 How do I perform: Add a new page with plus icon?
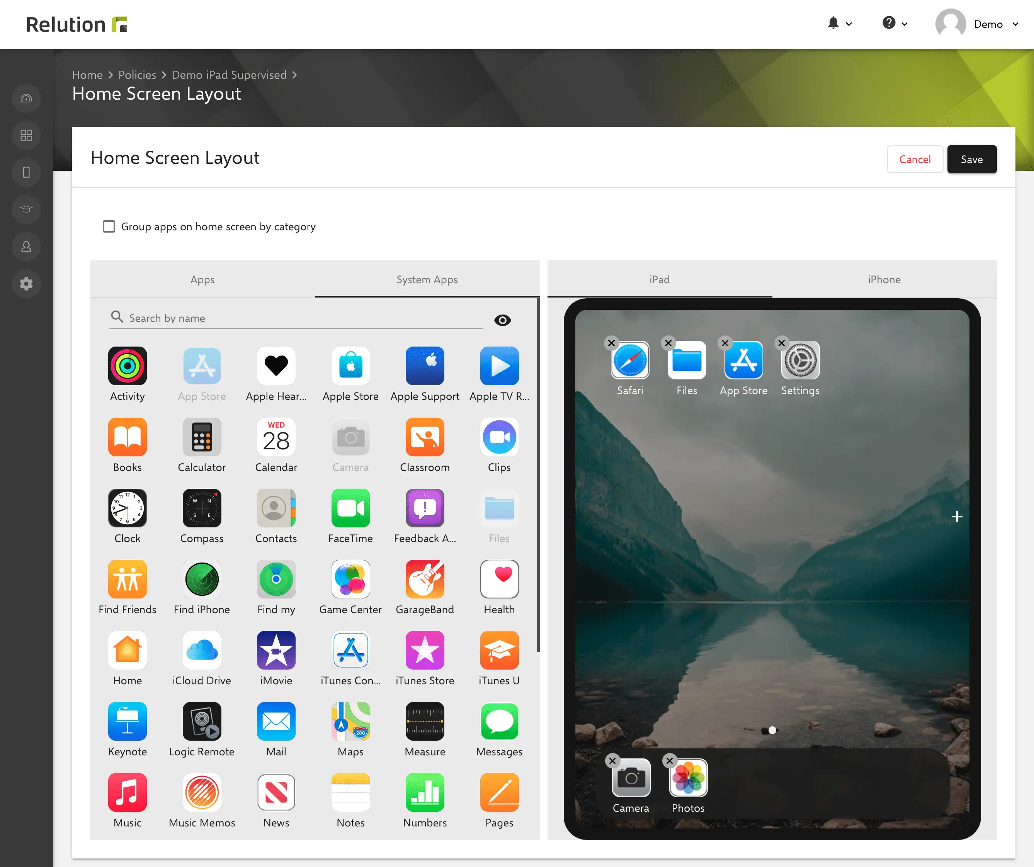[x=957, y=517]
